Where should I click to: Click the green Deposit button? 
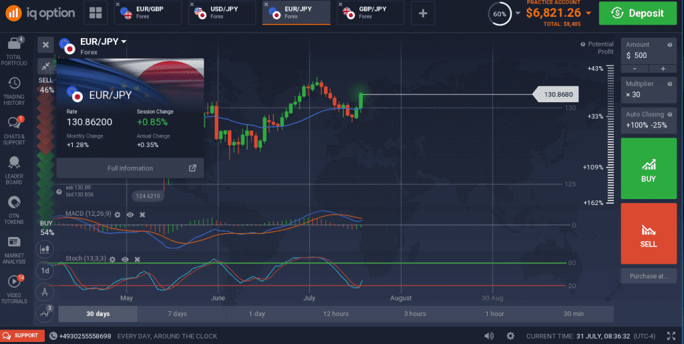click(x=638, y=13)
